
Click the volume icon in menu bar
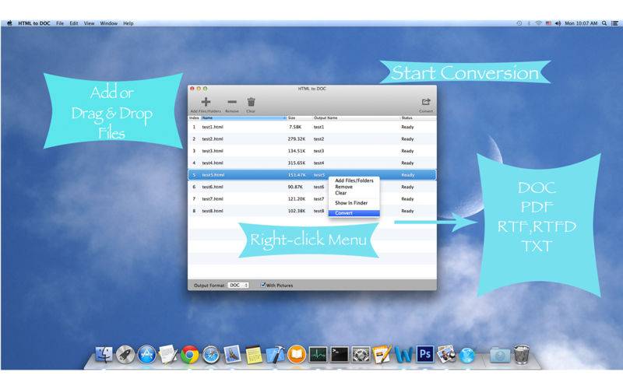tap(558, 23)
